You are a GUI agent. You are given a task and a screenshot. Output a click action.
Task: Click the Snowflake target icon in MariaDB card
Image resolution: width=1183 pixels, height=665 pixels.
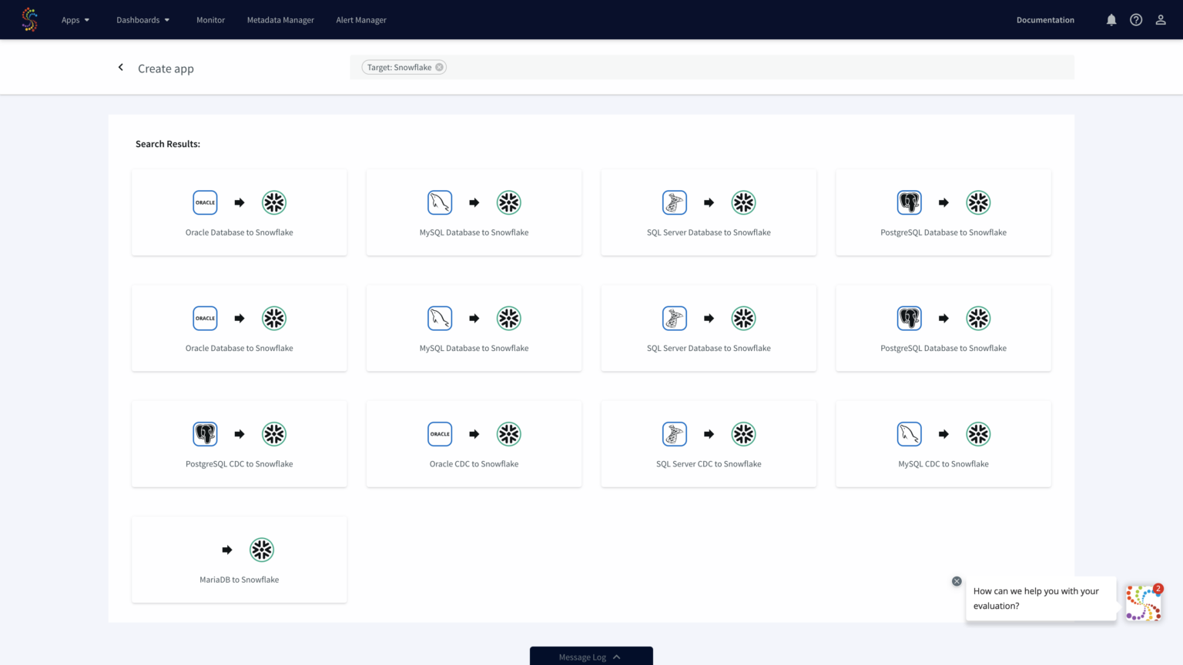pyautogui.click(x=262, y=550)
